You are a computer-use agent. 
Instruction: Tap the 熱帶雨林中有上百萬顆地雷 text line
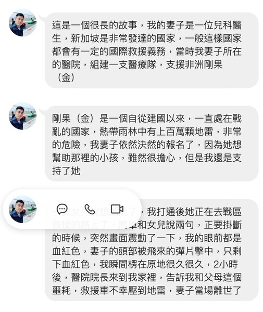(x=156, y=132)
